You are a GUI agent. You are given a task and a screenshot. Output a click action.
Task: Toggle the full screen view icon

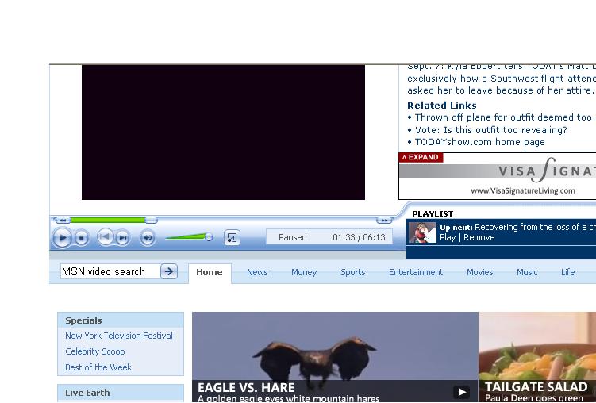click(x=232, y=237)
